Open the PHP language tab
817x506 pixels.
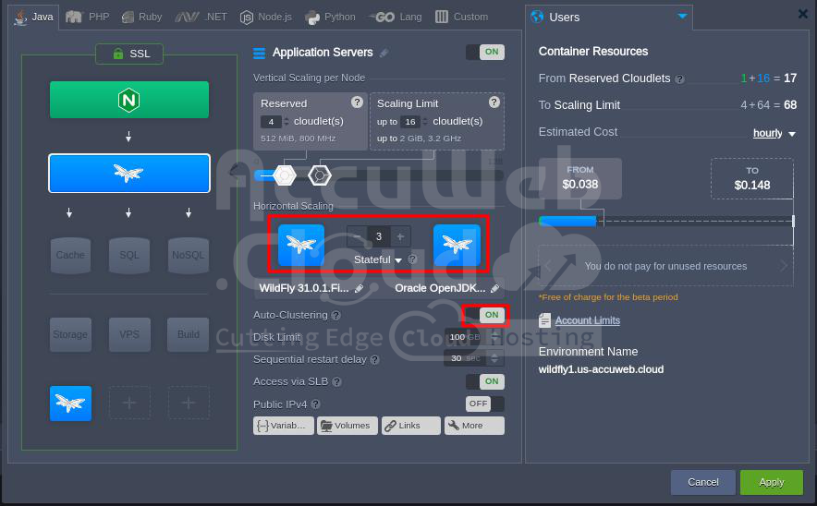pyautogui.click(x=88, y=17)
